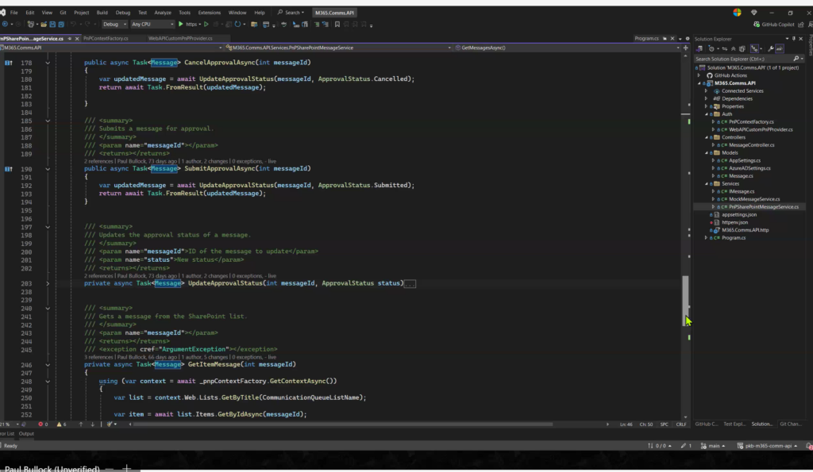The image size is (813, 472).
Task: Open the Analyze menu
Action: click(163, 13)
